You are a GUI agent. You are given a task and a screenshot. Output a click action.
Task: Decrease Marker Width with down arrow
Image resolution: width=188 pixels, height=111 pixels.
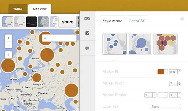coord(179,84)
